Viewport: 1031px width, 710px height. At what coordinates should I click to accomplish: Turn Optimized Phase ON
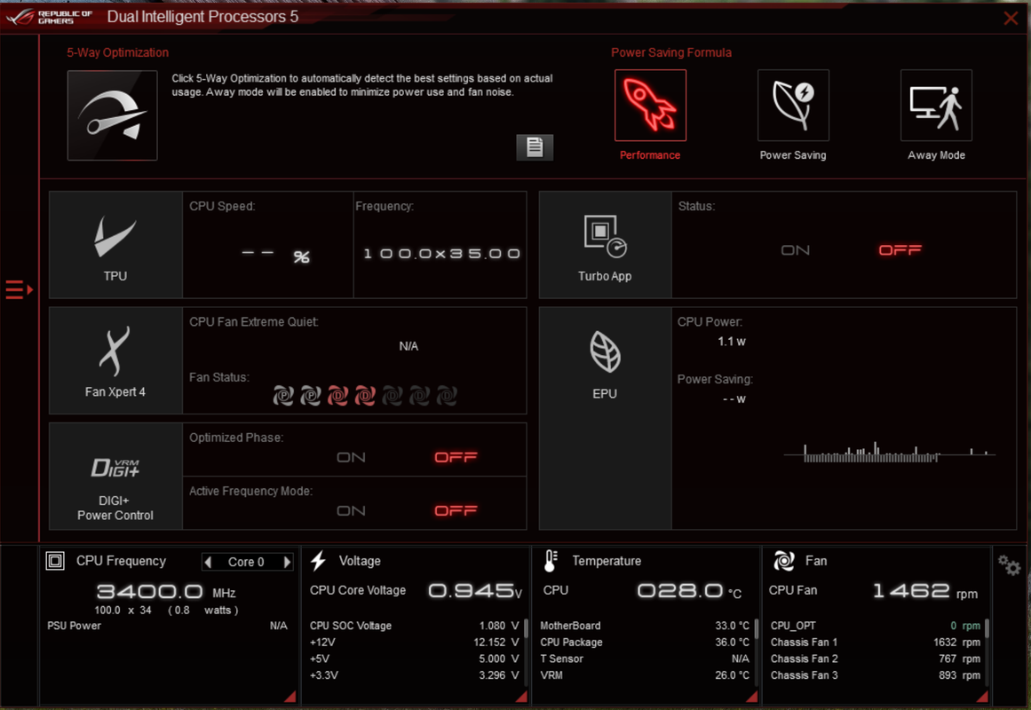pyautogui.click(x=351, y=458)
